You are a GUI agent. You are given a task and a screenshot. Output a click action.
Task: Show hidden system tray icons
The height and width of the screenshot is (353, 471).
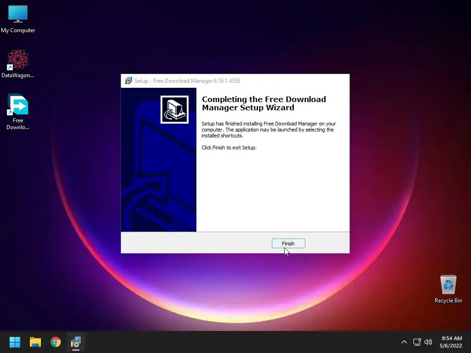pyautogui.click(x=404, y=342)
